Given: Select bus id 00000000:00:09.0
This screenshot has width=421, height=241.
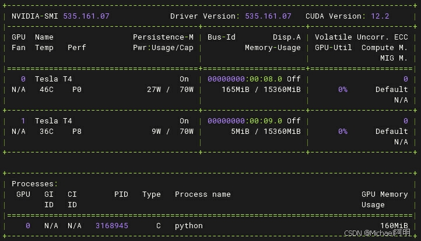Looking at the screenshot, I should [244, 121].
